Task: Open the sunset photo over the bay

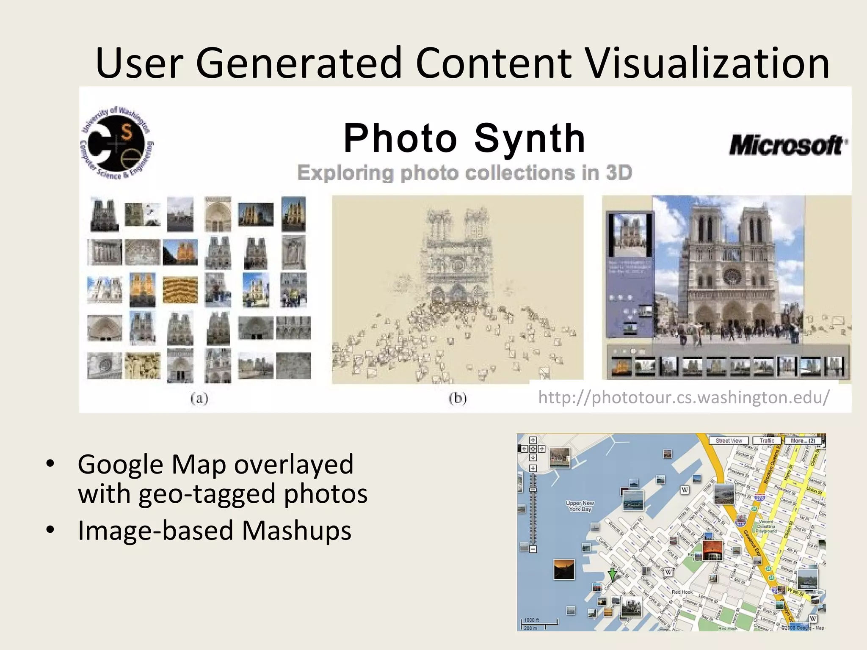Action: click(564, 570)
